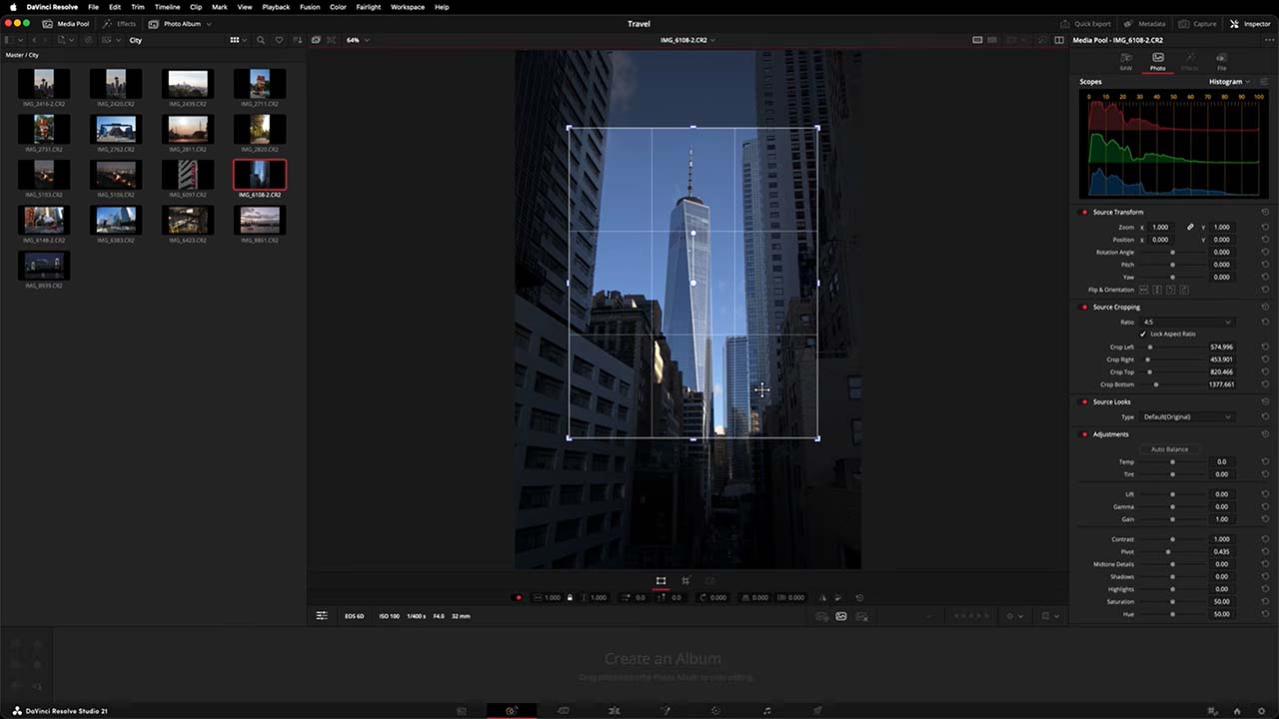Open the Fusion menu in menu bar
The height and width of the screenshot is (719, 1279).
[x=310, y=7]
